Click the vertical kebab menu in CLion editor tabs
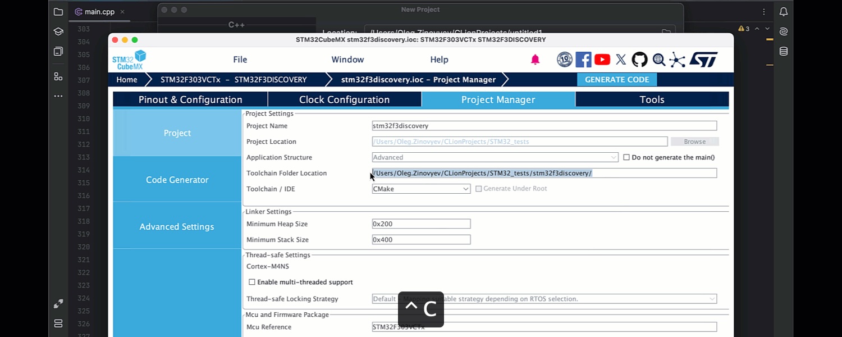842x337 pixels. pyautogui.click(x=764, y=12)
